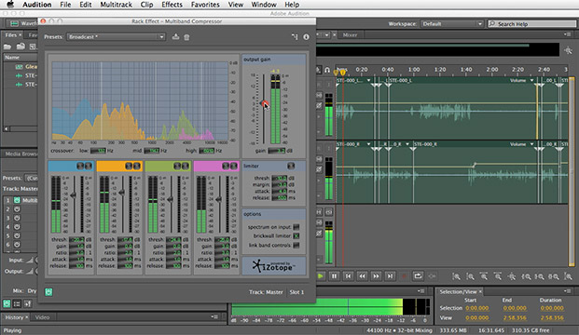Screen dimensions: 579x335
Task: Open the Levels panel menu
Action: [421, 291]
